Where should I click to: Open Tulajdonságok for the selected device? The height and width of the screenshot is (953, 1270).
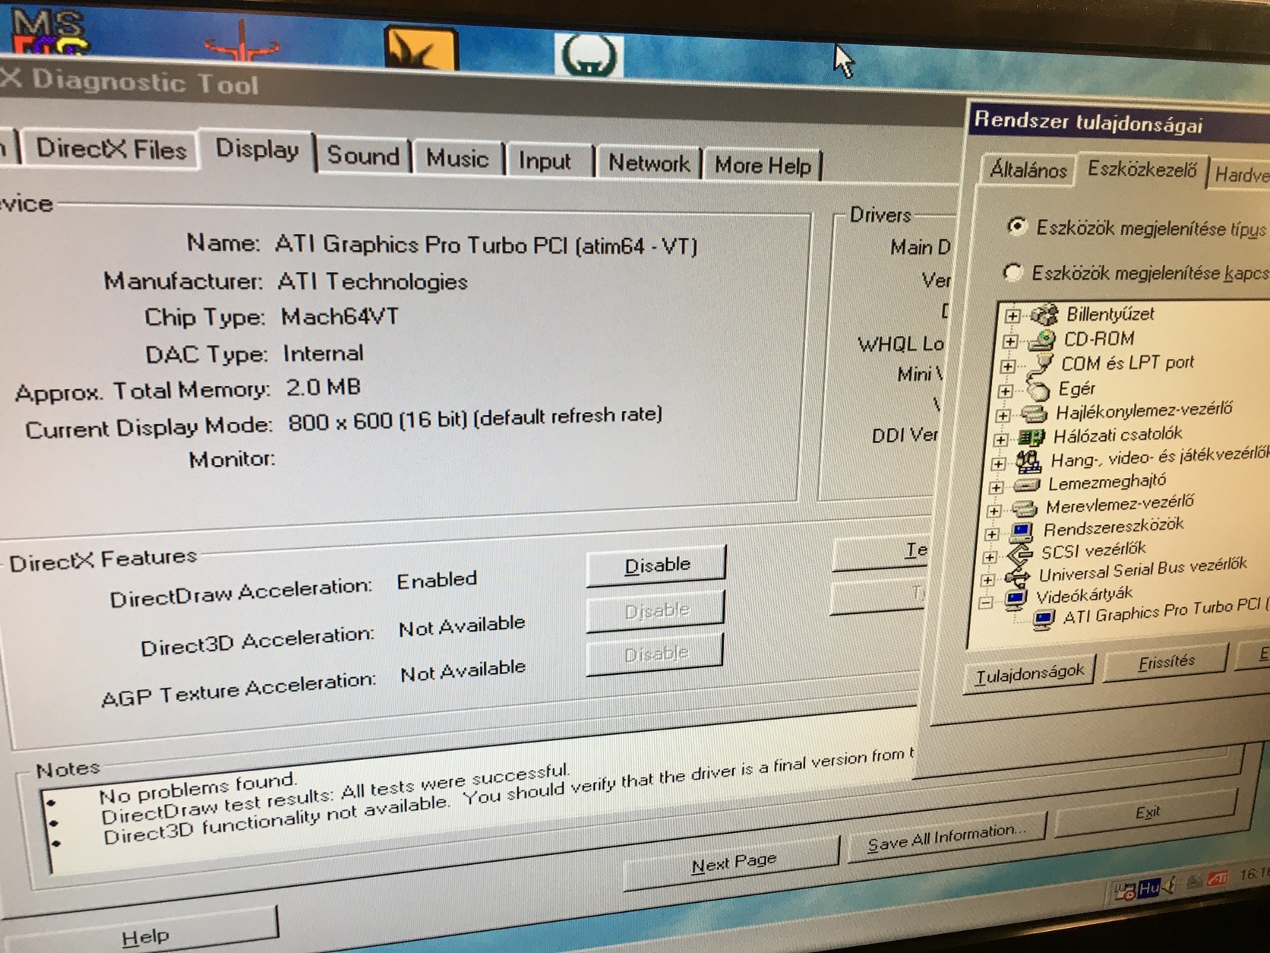click(x=1030, y=674)
